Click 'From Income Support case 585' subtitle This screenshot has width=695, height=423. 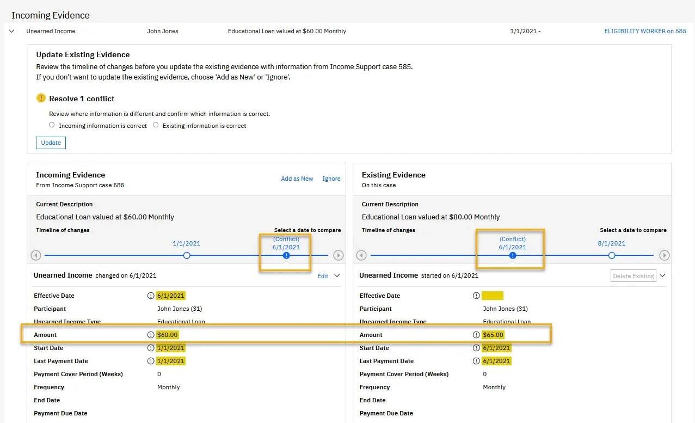(80, 185)
